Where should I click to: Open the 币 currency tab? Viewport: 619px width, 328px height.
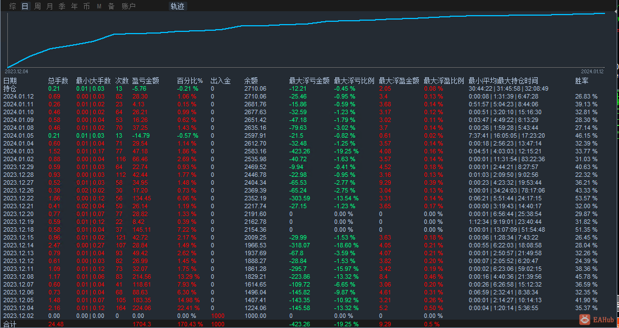click(x=86, y=6)
